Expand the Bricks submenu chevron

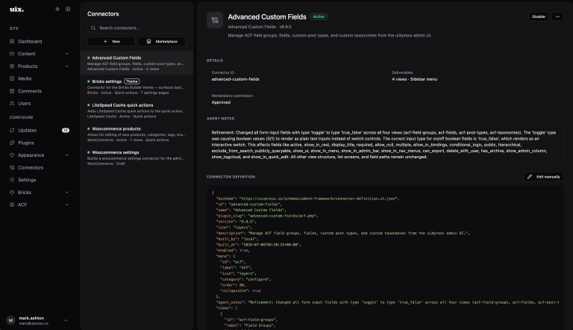[67, 193]
